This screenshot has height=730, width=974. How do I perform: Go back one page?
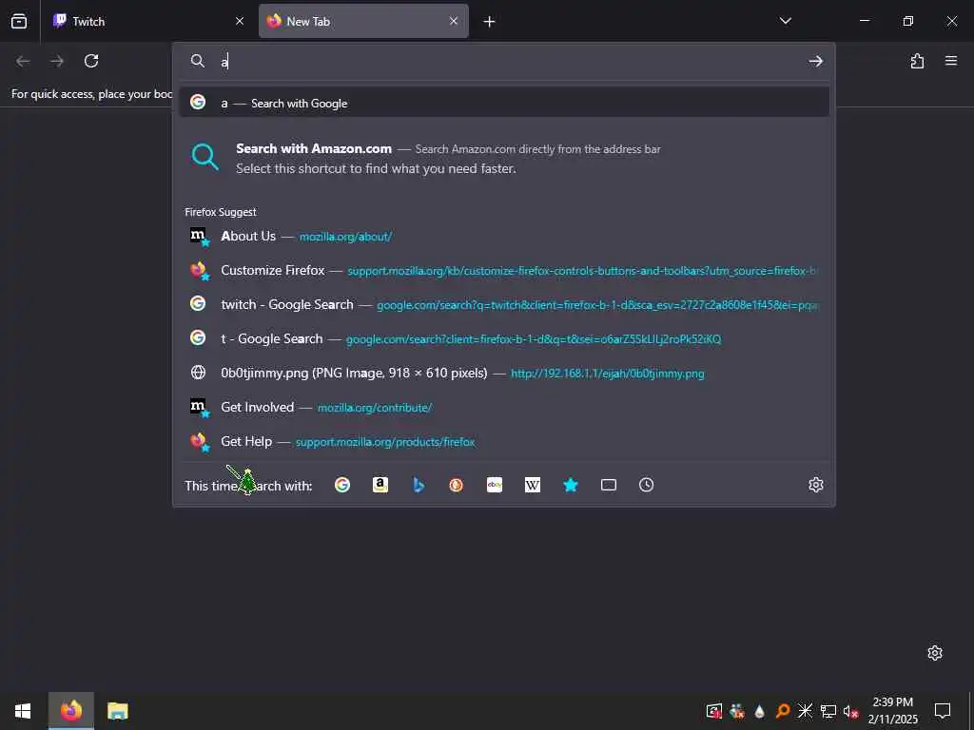23,61
